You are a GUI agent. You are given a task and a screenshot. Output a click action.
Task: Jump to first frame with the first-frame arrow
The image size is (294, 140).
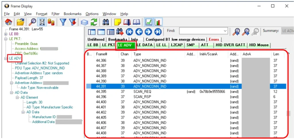(x=130, y=32)
